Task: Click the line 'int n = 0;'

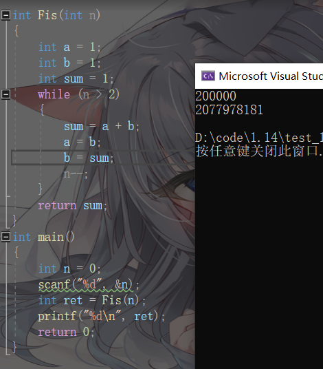Action: [70, 268]
